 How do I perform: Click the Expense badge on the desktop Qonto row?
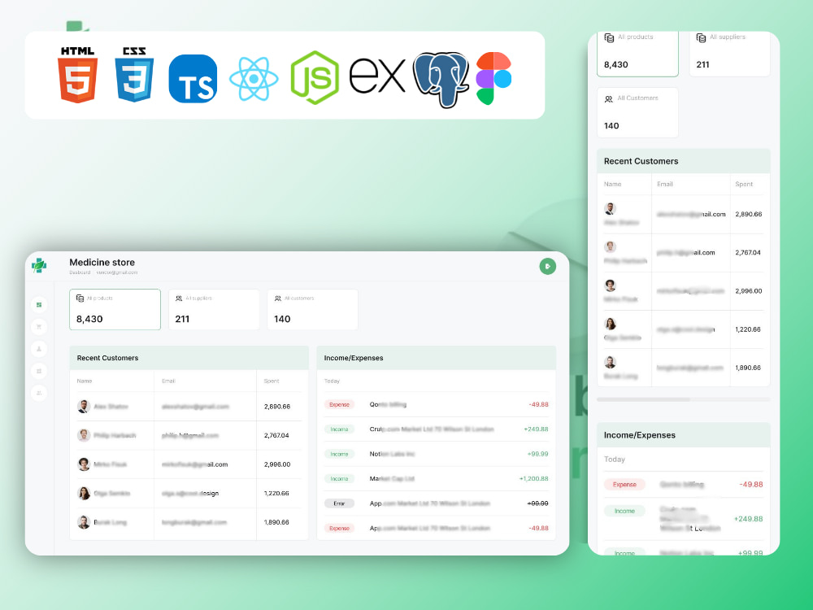(x=339, y=404)
